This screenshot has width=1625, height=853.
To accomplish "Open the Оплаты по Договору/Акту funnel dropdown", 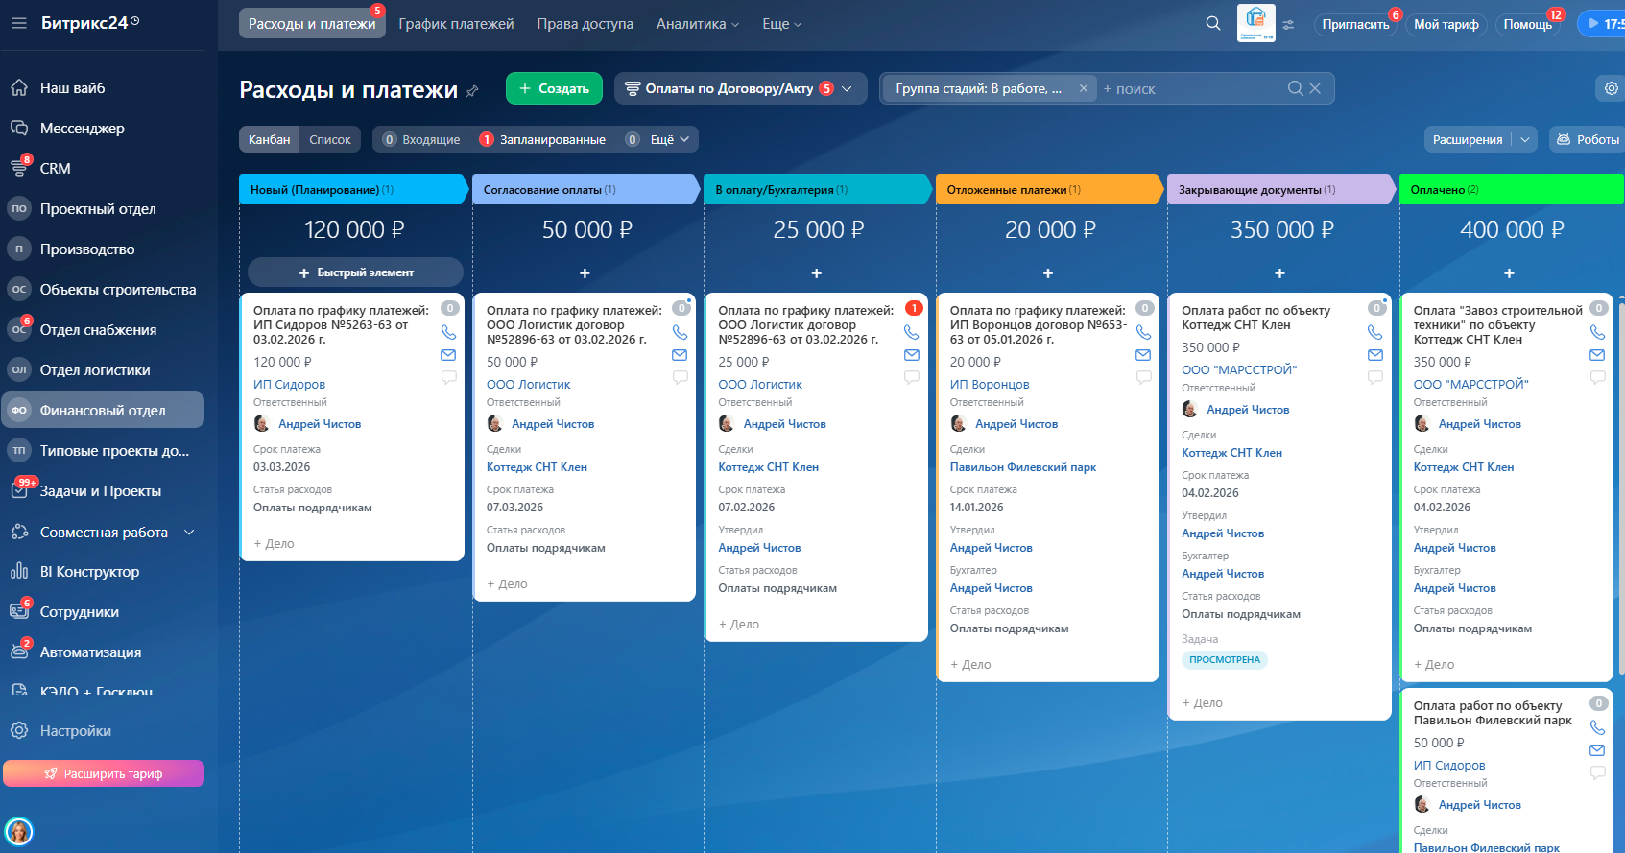I will 740,88.
